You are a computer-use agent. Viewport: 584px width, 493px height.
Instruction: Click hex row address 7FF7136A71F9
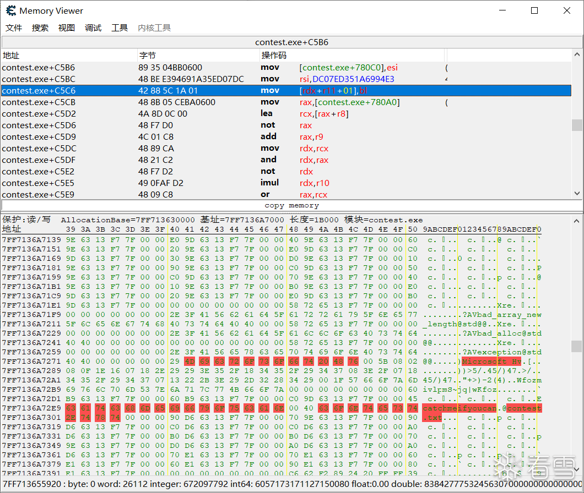(31, 315)
